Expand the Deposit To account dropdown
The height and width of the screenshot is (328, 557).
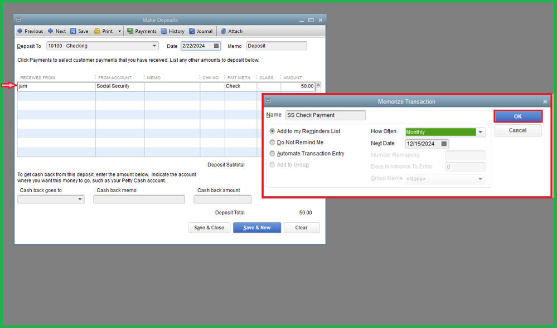(x=154, y=46)
